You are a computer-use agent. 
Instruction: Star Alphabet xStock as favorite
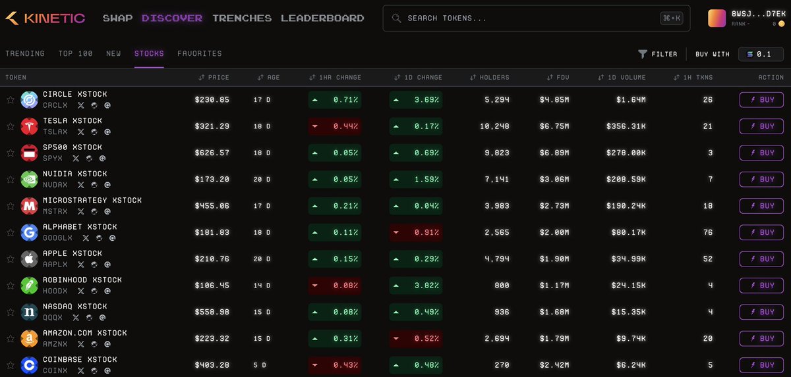tap(10, 232)
